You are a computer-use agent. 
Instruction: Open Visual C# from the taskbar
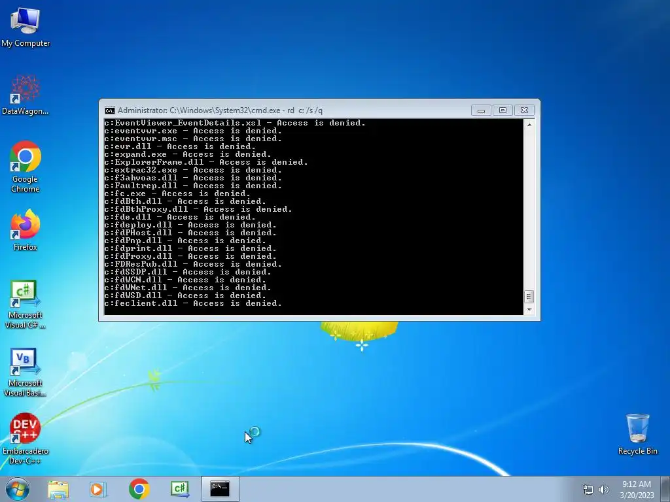coord(179,489)
